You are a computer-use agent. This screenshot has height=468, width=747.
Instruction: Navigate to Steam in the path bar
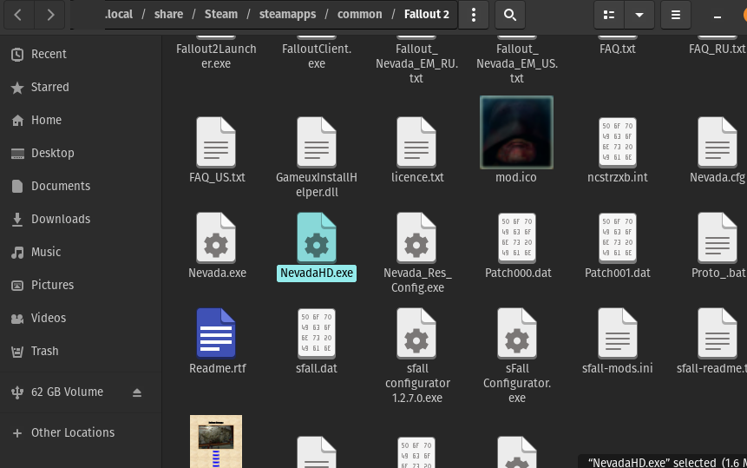coord(221,14)
